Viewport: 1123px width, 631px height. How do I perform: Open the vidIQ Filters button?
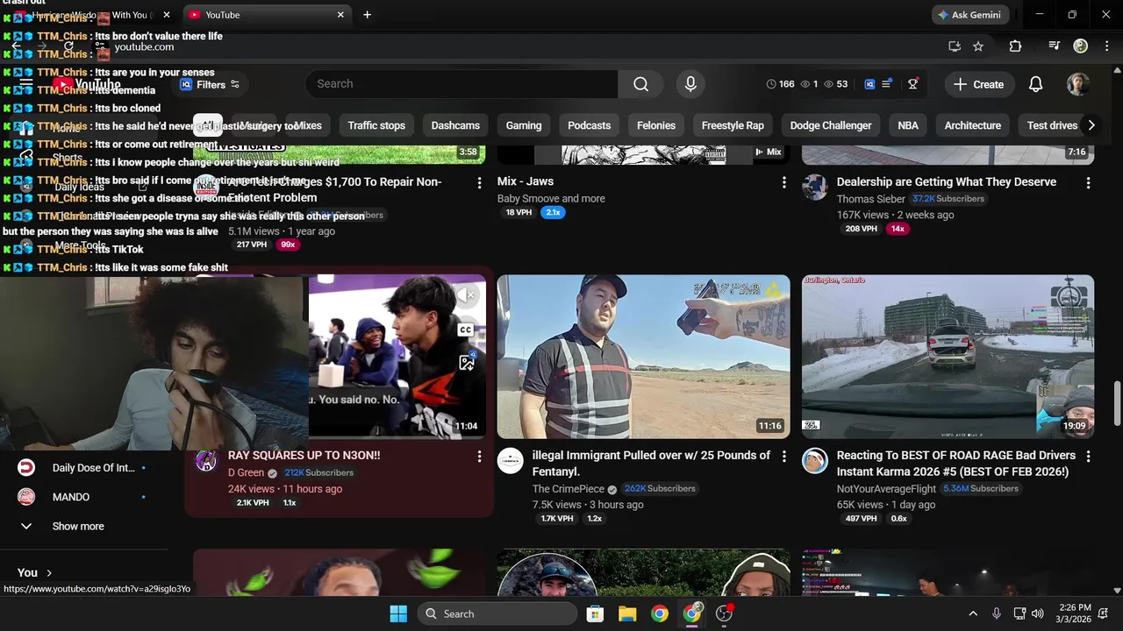click(210, 84)
